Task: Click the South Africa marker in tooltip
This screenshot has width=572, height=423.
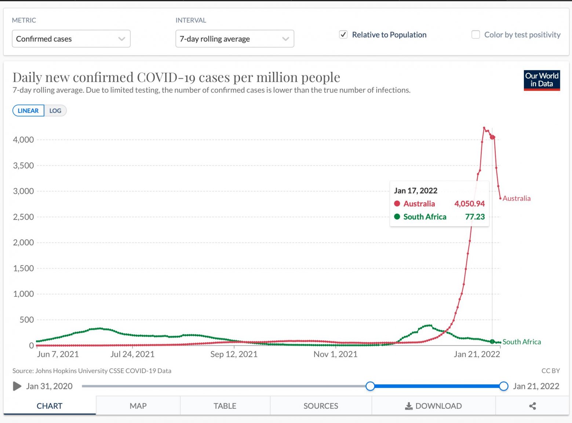Action: point(397,217)
